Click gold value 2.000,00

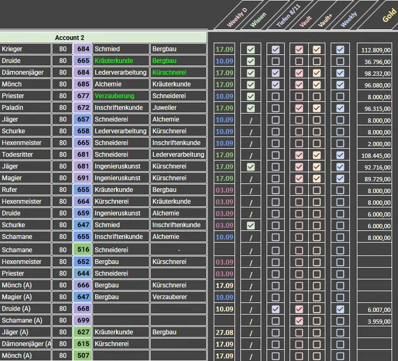point(375,144)
